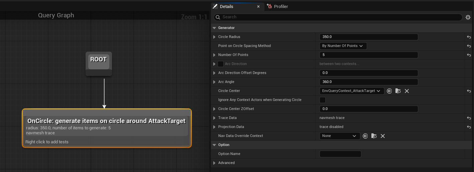The image size is (474, 172).
Task: Click the Option Name text field
Action: click(340, 154)
